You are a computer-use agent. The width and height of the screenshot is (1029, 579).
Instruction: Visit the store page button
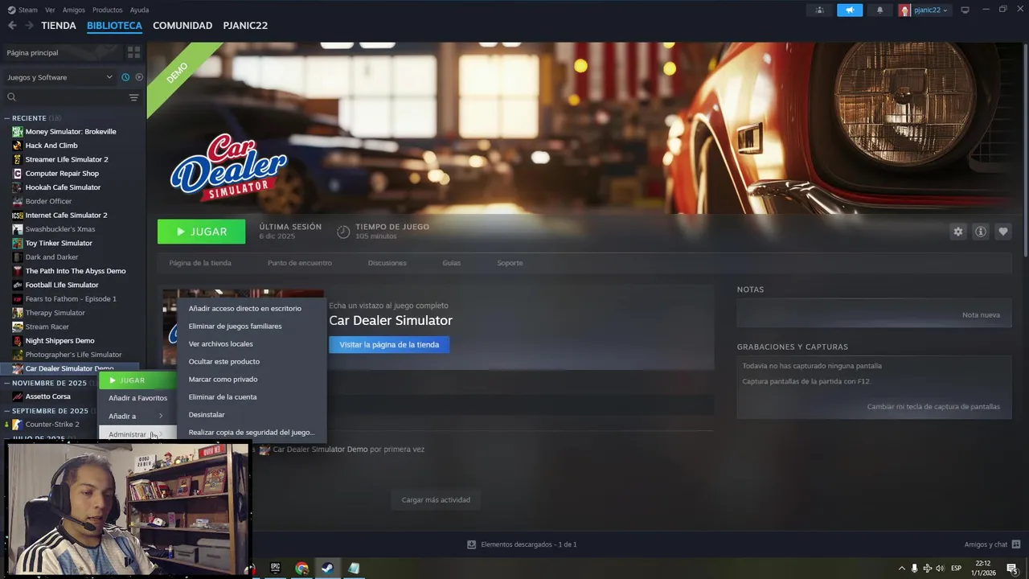pos(389,344)
